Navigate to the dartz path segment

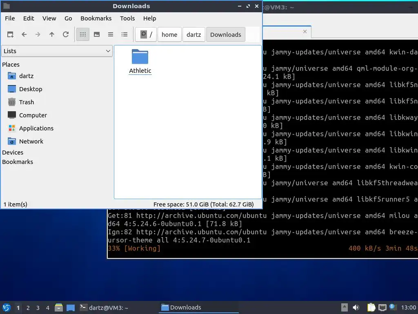194,34
